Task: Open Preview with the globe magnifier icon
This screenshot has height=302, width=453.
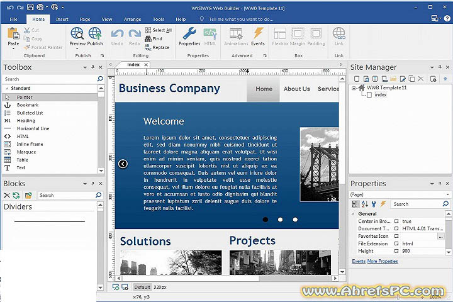Action: click(77, 33)
